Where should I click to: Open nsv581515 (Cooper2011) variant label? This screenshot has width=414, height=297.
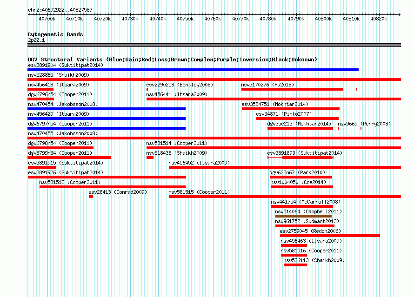199,192
